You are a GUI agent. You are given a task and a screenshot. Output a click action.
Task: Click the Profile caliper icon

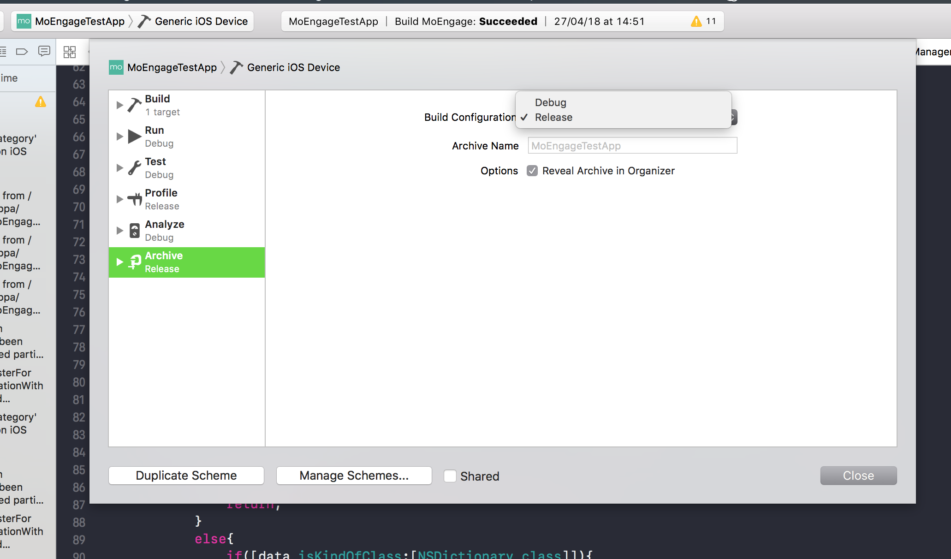pyautogui.click(x=134, y=199)
